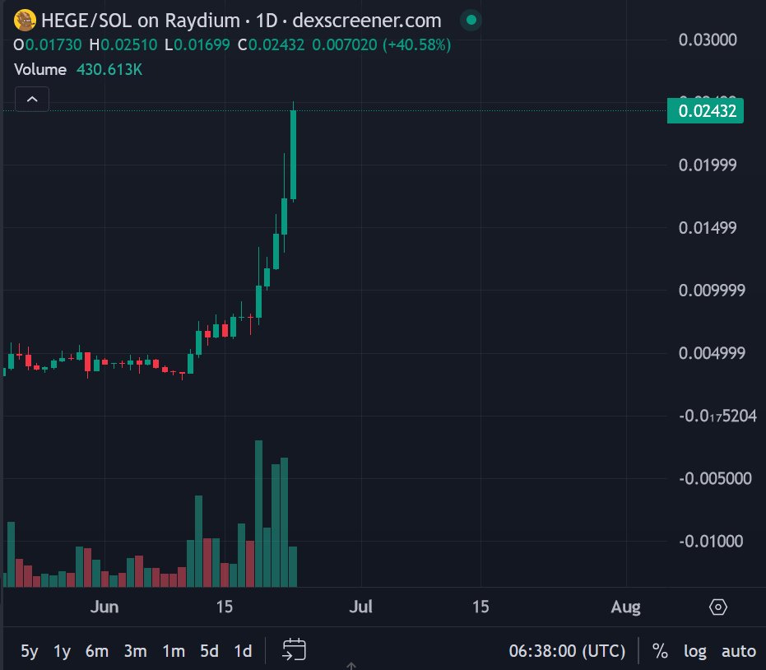Toggle log scale mode
The image size is (766, 670).
coord(694,651)
